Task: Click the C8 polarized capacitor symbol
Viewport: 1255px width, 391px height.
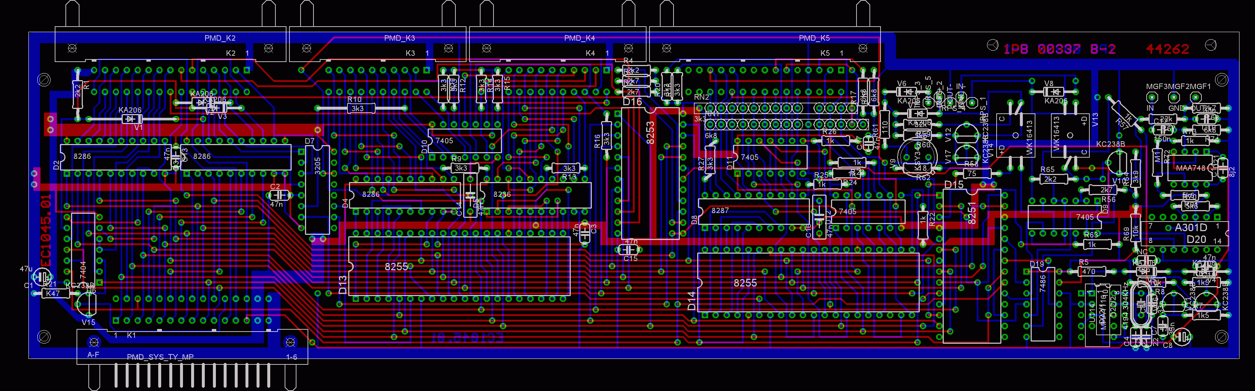Action: click(x=1180, y=336)
